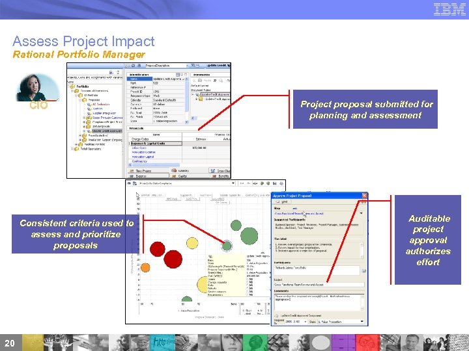
Task: Open the Projects By State-Compliance chart dropdown
Action: (x=233, y=183)
